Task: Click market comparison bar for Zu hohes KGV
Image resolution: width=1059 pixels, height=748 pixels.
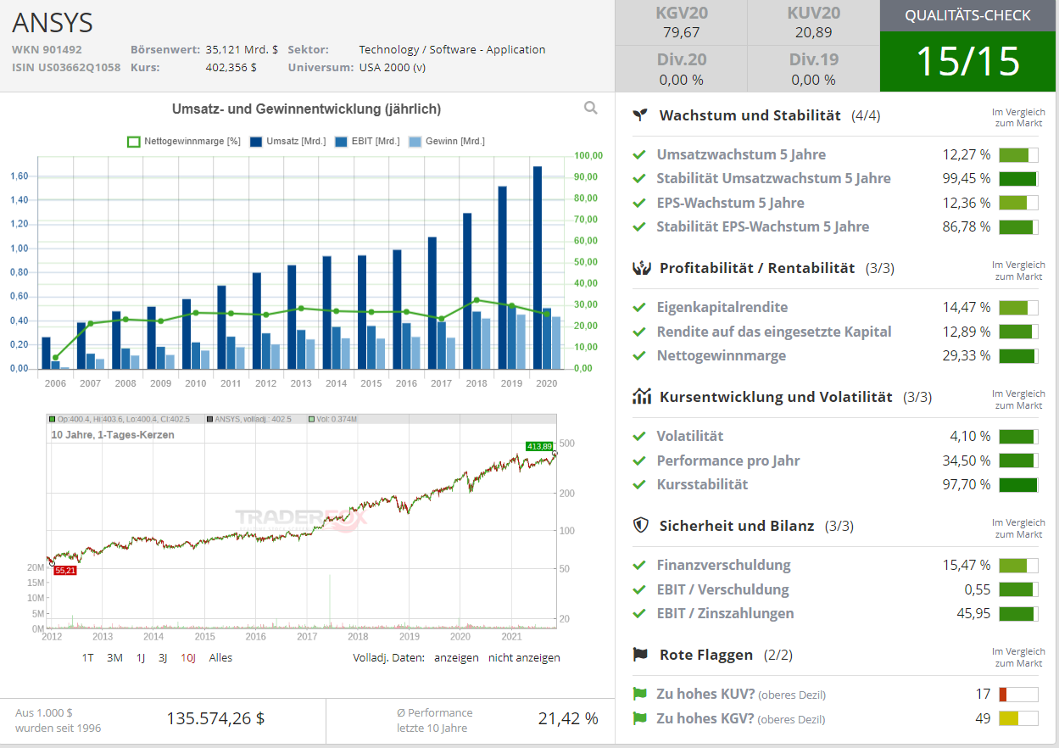Action: 1018,719
